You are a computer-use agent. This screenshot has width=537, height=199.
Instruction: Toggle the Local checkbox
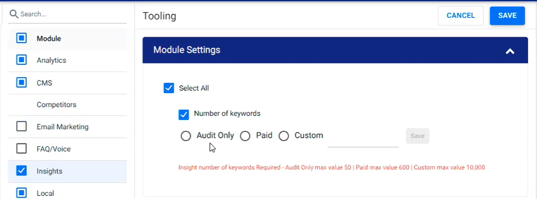pos(22,193)
